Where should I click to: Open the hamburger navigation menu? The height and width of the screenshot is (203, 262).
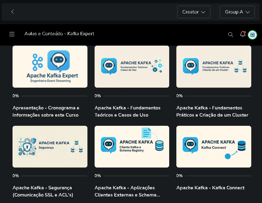coord(12,34)
